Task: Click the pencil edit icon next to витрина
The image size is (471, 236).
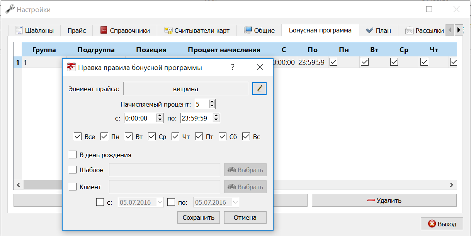Action: pyautogui.click(x=260, y=89)
